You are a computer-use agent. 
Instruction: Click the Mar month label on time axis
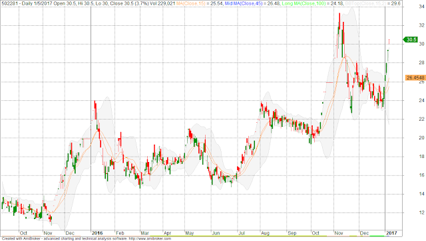(x=144, y=233)
